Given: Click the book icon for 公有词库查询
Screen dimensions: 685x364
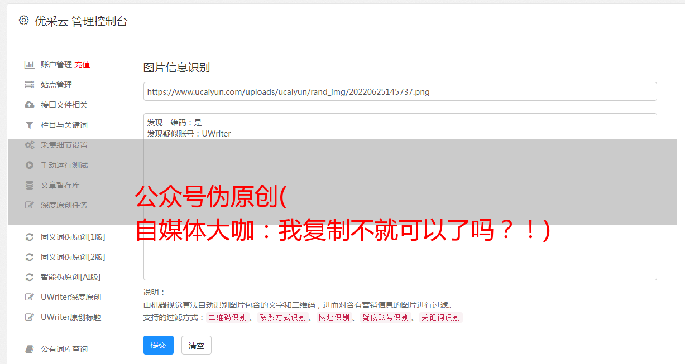Looking at the screenshot, I should tap(30, 349).
